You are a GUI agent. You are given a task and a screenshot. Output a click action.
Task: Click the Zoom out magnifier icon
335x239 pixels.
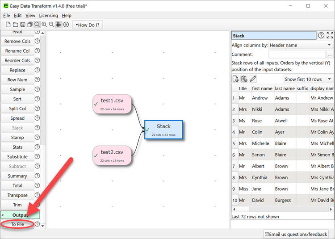point(51,25)
